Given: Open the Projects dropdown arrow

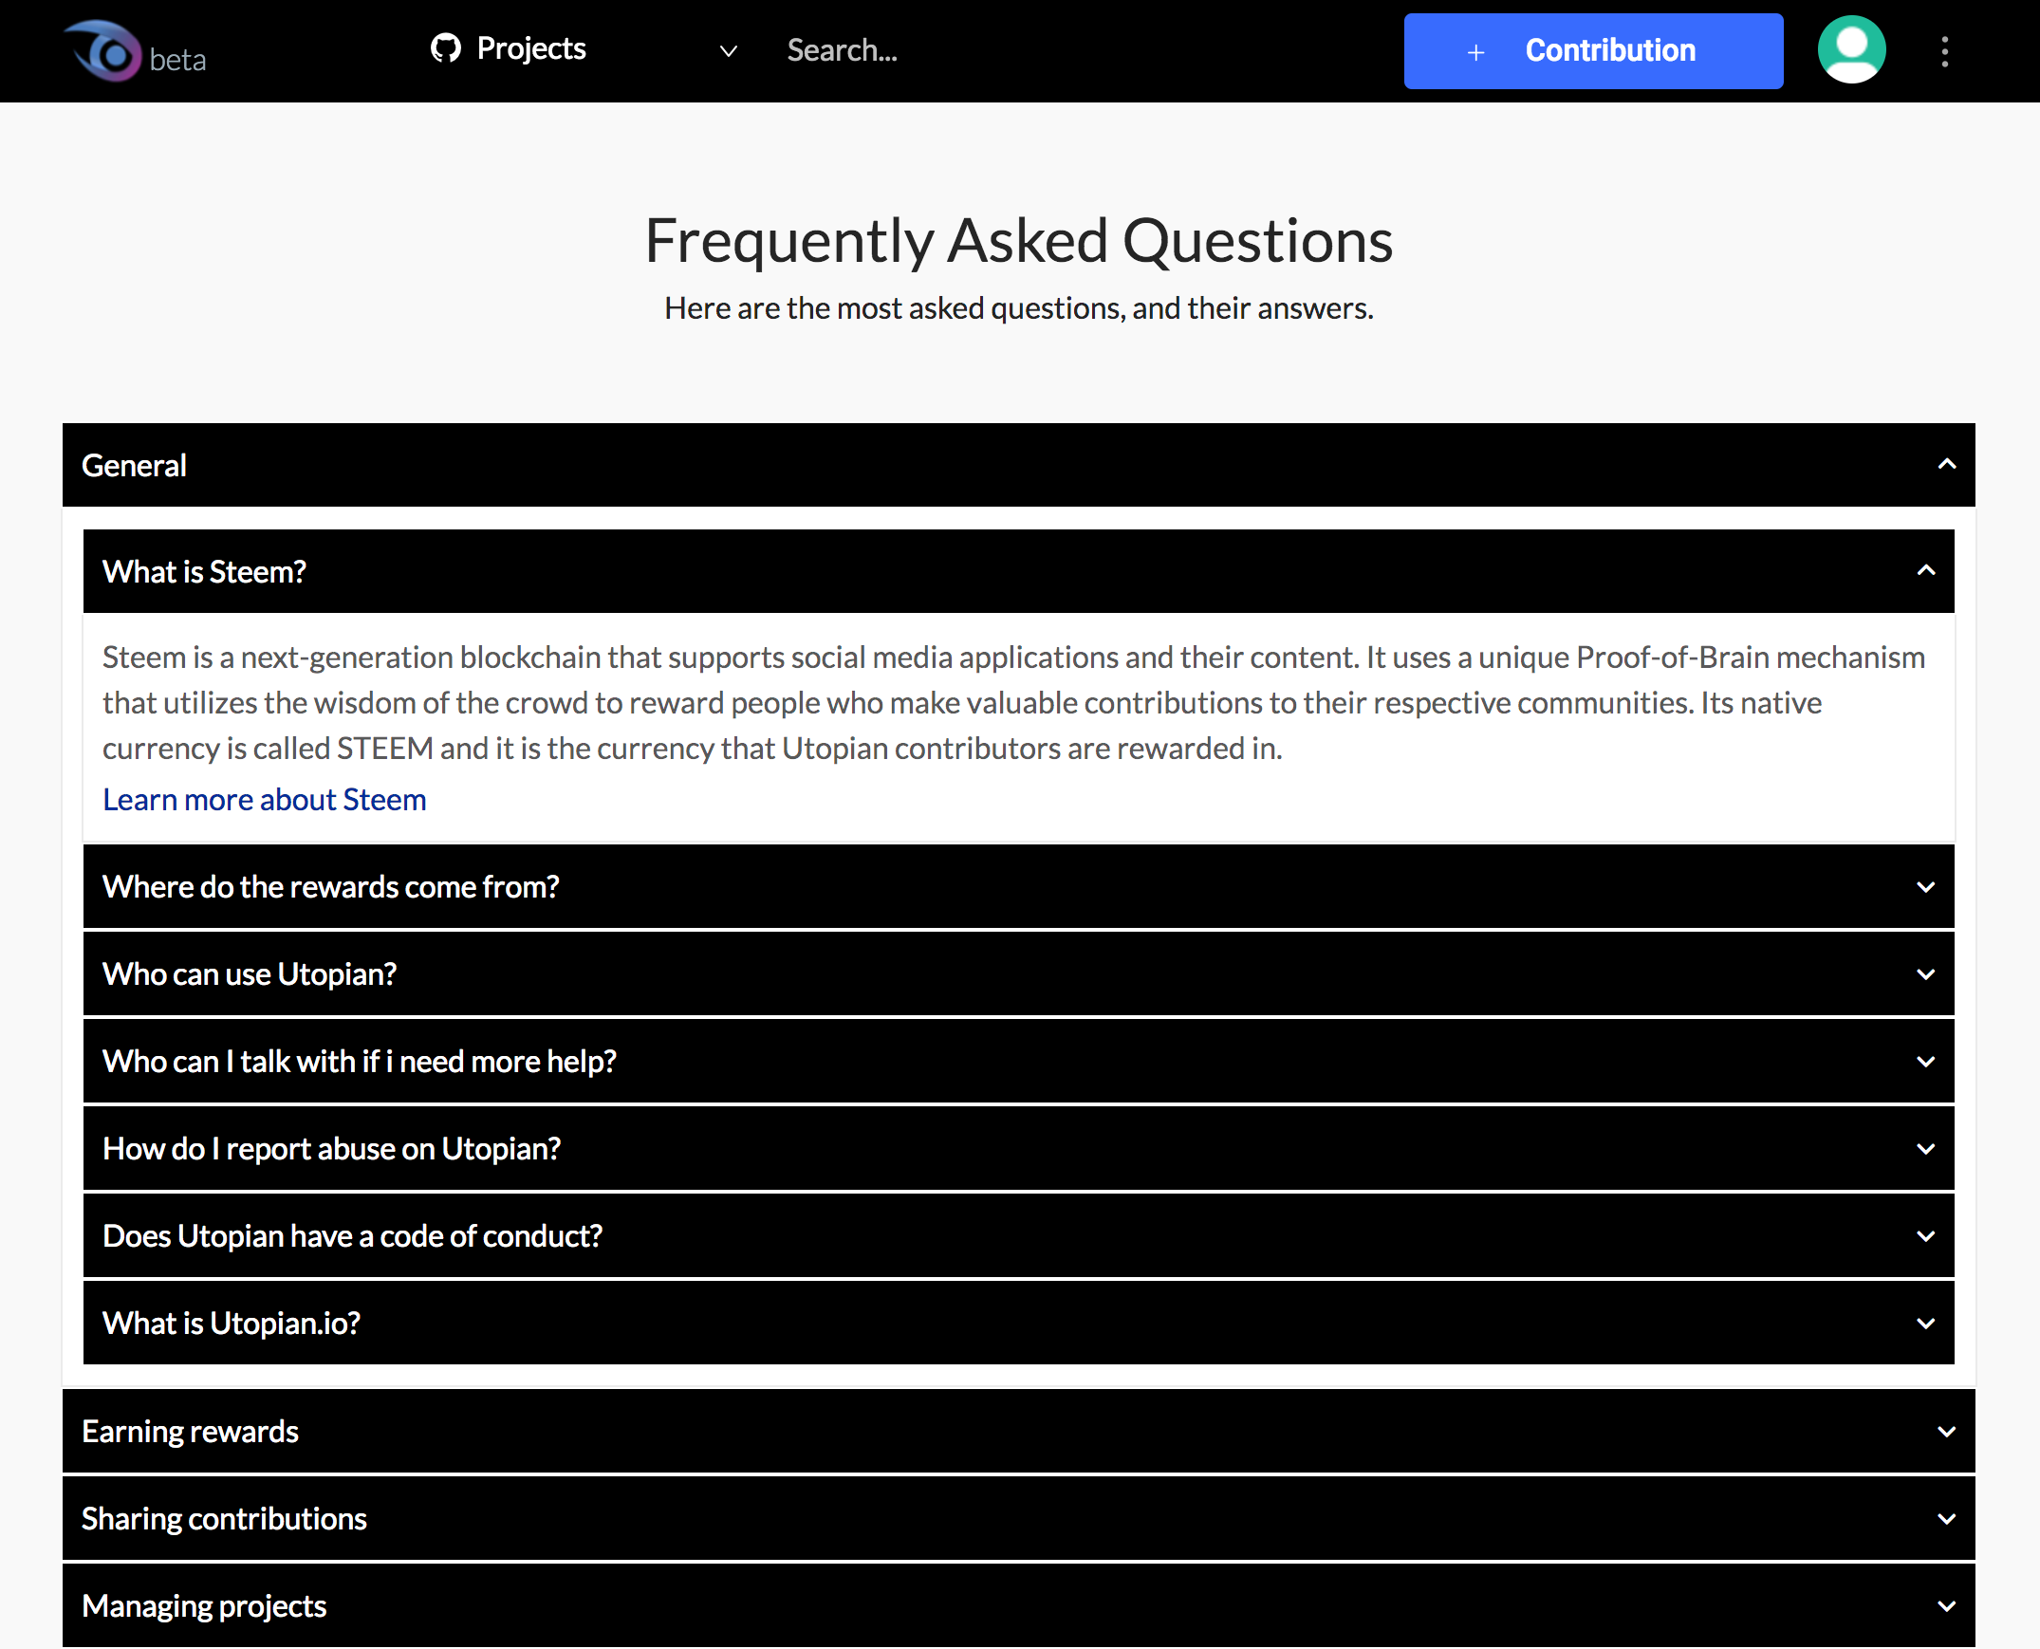Looking at the screenshot, I should pyautogui.click(x=729, y=51).
